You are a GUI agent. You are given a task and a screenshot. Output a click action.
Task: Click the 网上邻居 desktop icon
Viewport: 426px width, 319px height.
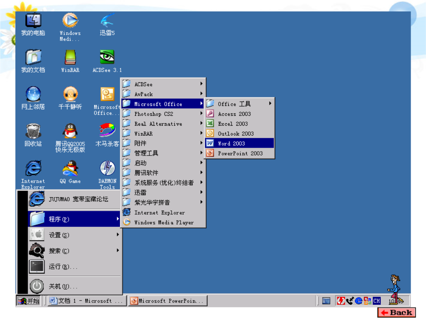coord(33,94)
